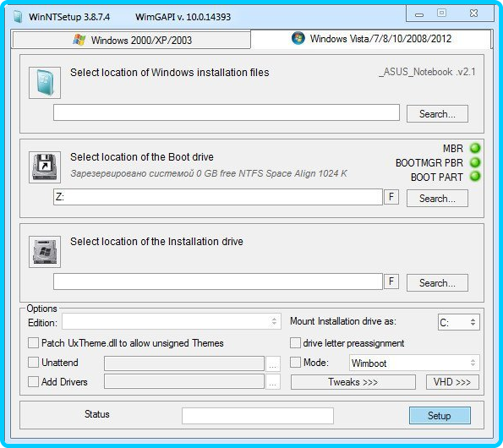Search for Installation drive location
Viewport: 503px width, 448px height.
pos(437,283)
